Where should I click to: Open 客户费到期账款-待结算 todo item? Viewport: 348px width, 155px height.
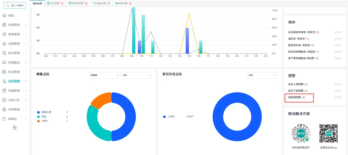(304, 58)
